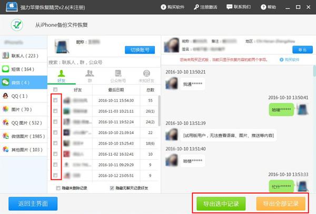Click the friend list vertical scrollbar

(158, 116)
